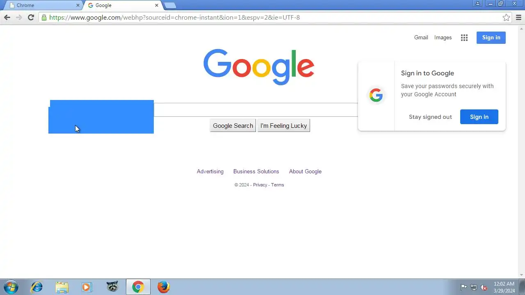Click the green padlock security icon
525x295 pixels.
pyautogui.click(x=44, y=17)
